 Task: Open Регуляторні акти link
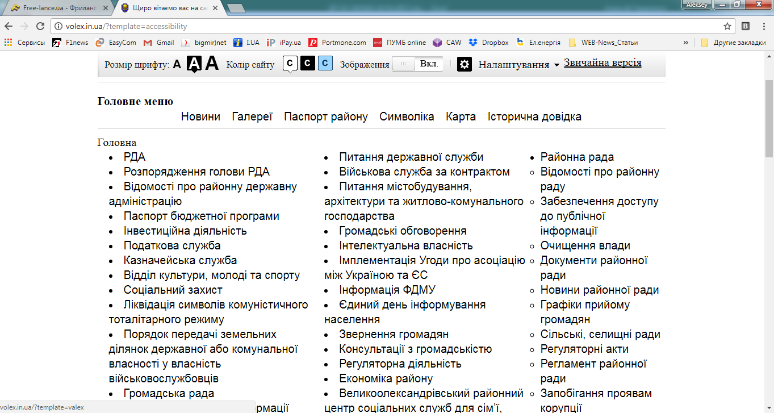pos(584,349)
